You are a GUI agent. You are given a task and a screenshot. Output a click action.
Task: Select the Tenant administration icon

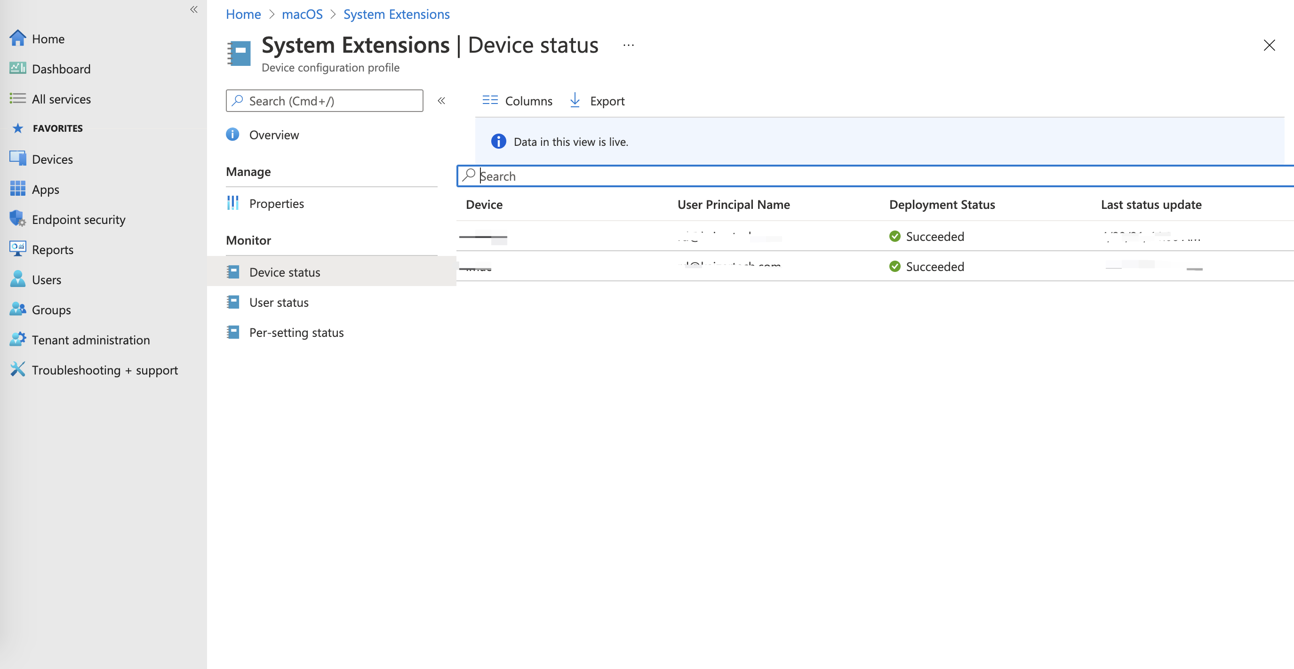(x=17, y=339)
